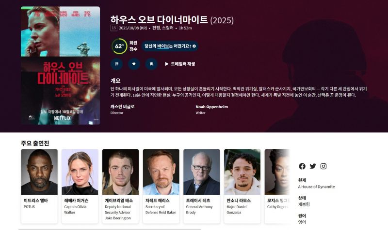Viewport: 388px width, 230px height.
Task: Select 자레드 해리스 cast photo
Action: [x=161, y=172]
